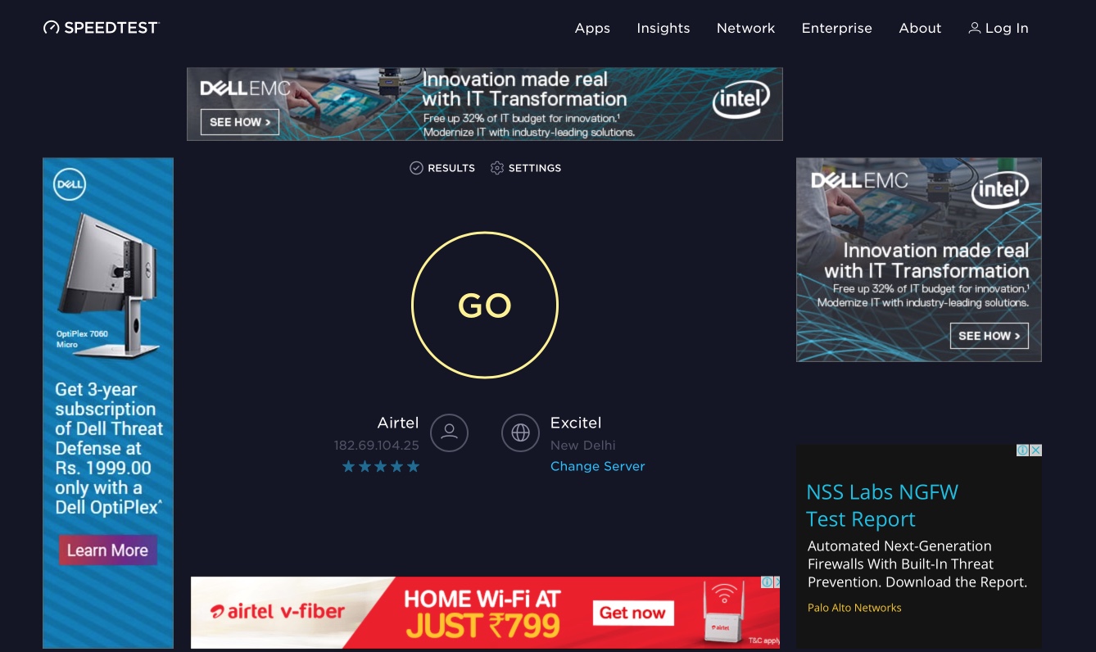Click the Airtel provider name
1096x652 pixels.
click(x=398, y=423)
